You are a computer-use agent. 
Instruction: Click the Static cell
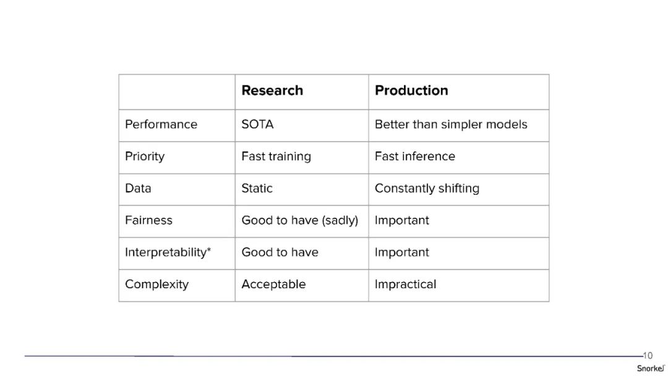click(x=257, y=188)
